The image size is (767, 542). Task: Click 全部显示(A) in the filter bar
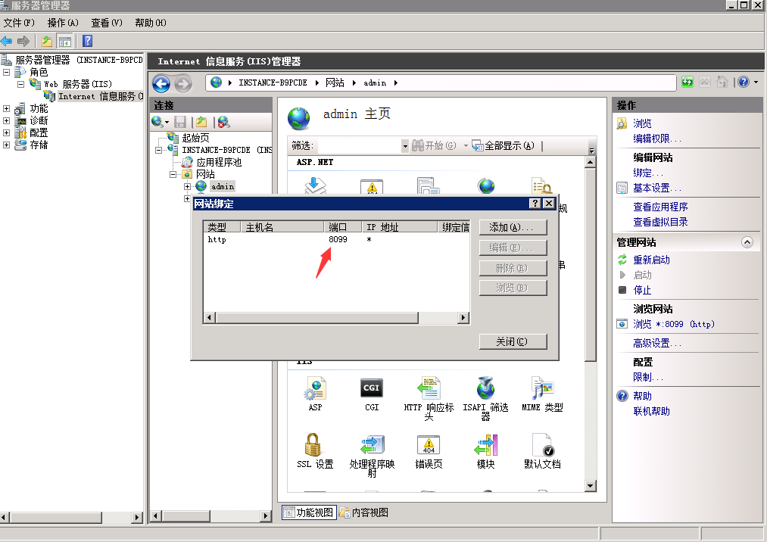504,146
